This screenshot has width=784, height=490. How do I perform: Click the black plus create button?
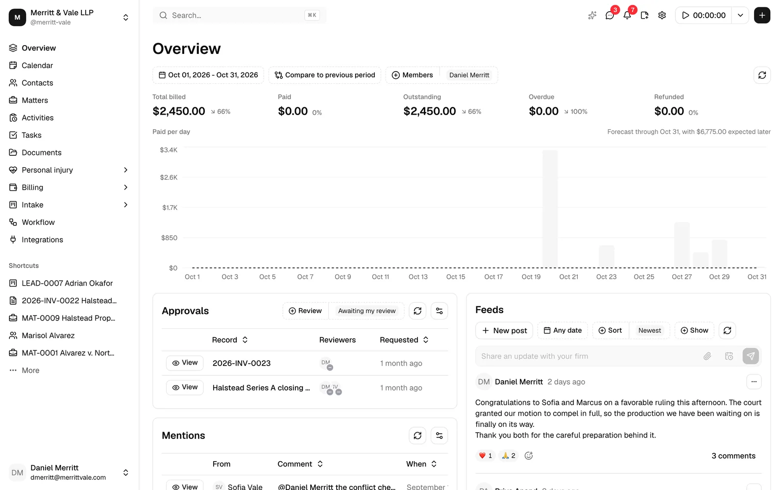click(762, 15)
